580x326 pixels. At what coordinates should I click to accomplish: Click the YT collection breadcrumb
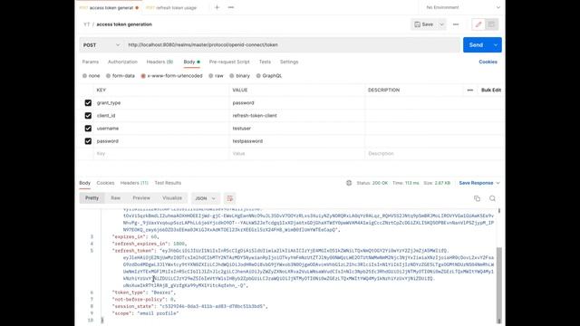pyautogui.click(x=87, y=24)
